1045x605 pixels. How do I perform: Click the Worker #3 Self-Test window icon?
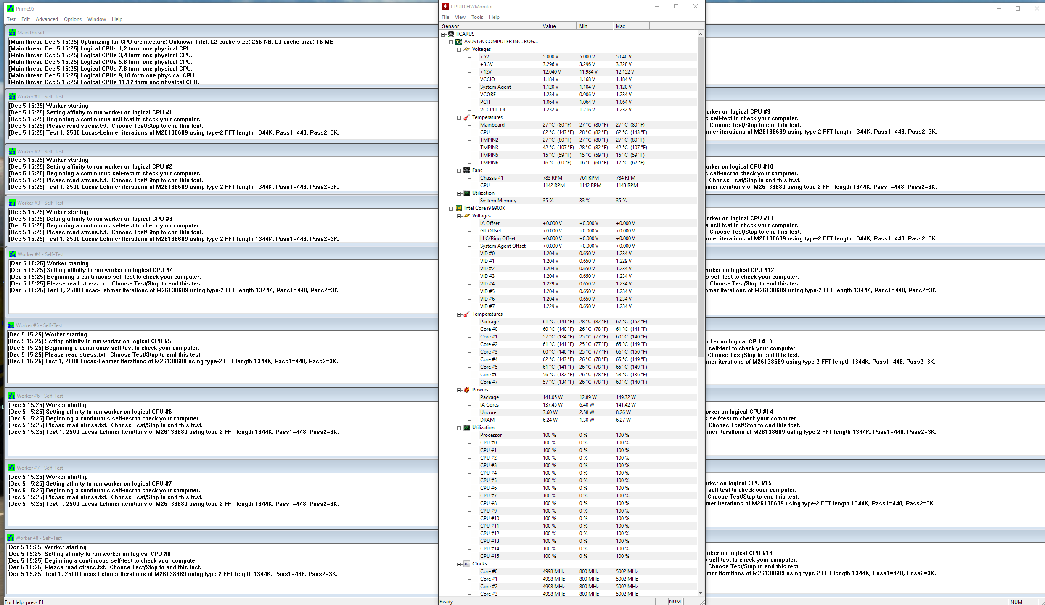(12, 203)
